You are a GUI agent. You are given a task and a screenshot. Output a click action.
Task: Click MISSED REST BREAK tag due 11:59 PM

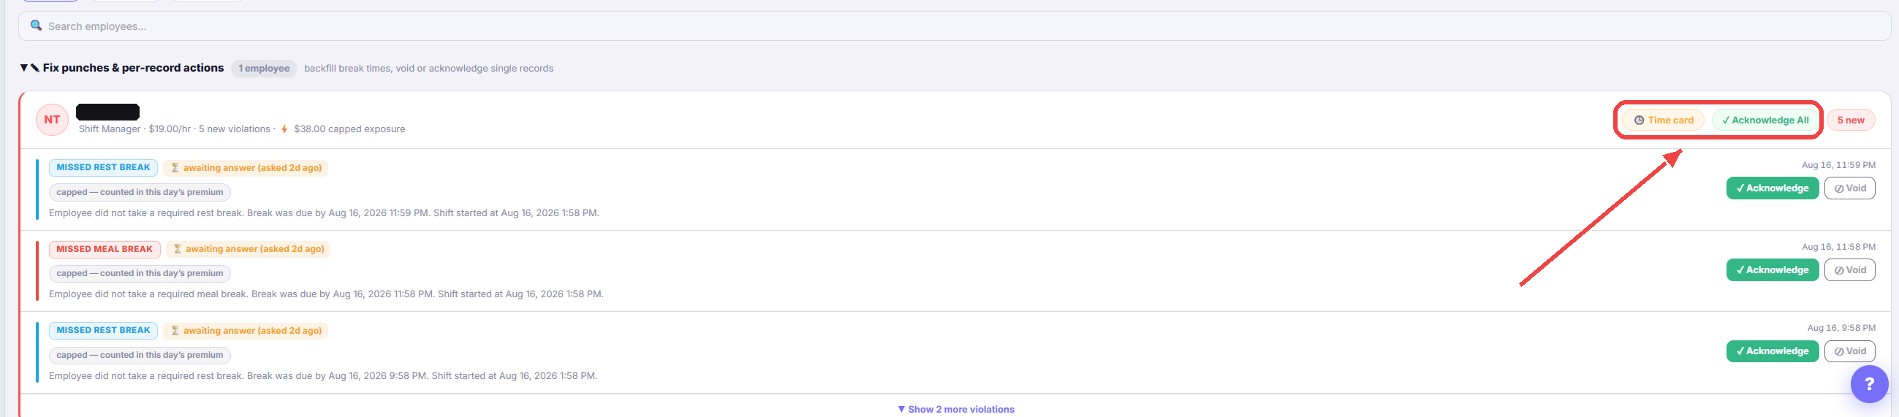coord(103,167)
